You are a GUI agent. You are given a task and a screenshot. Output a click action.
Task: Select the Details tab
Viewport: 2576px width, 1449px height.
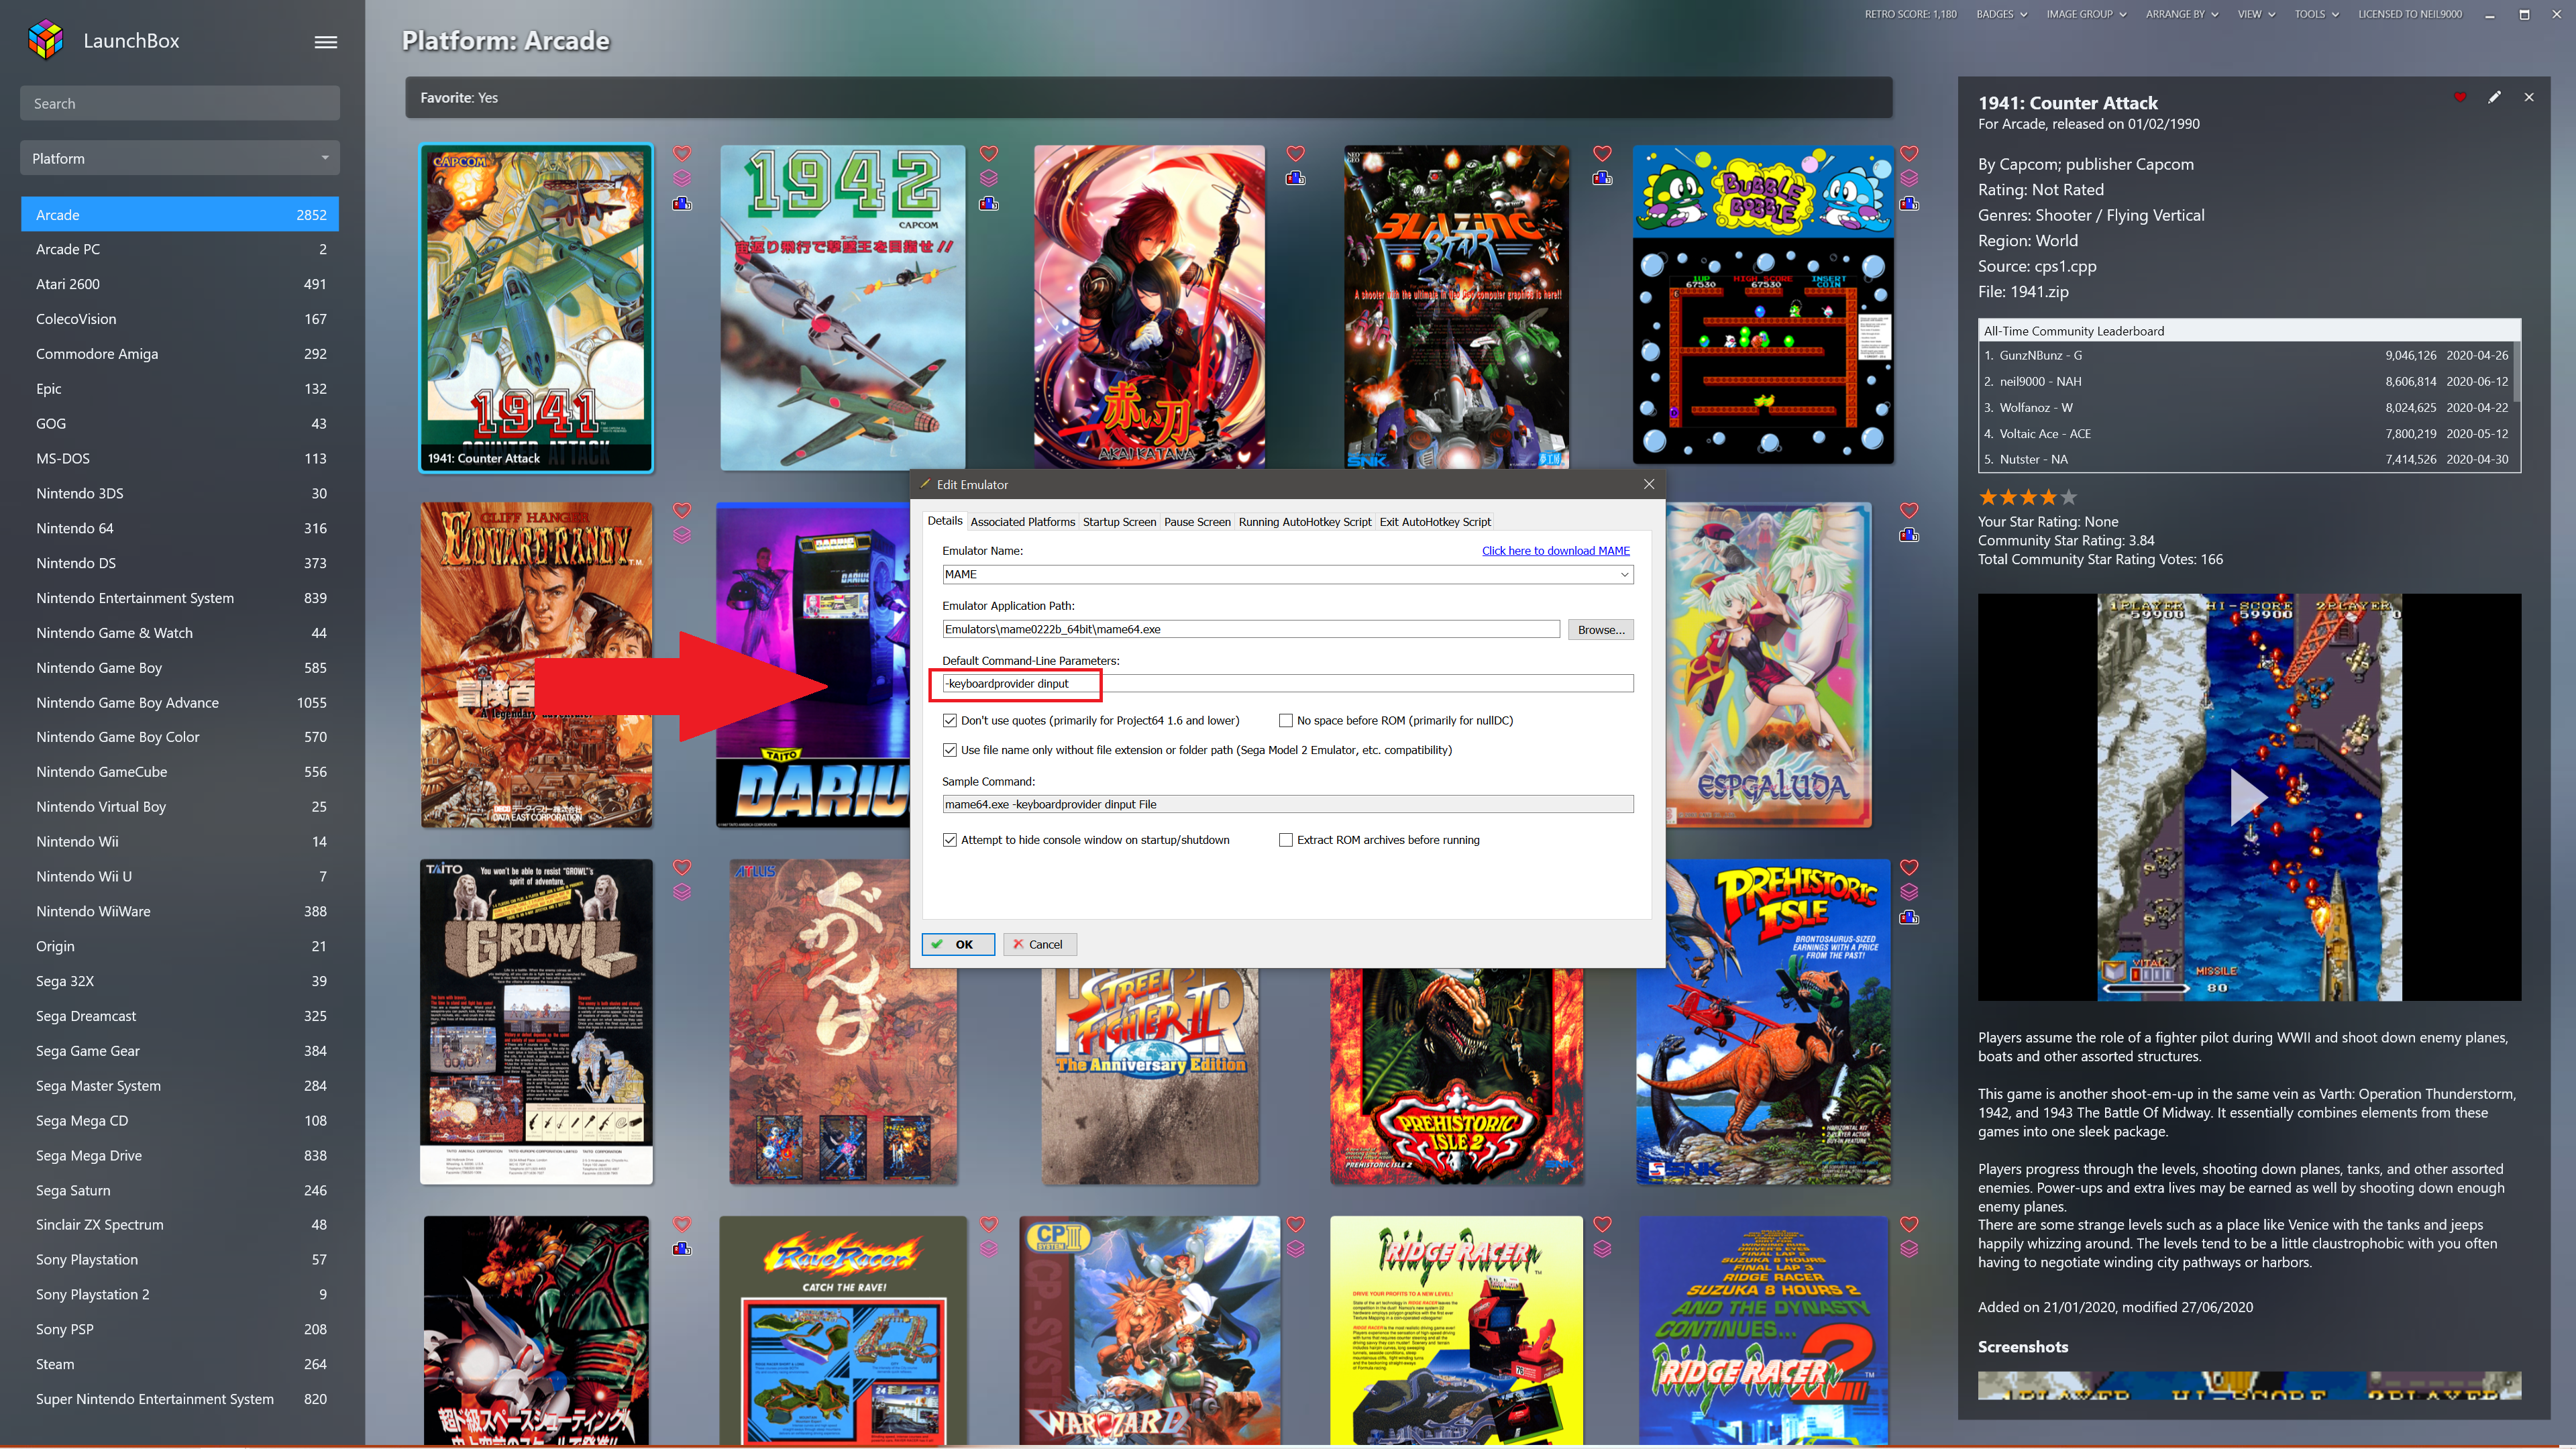(x=945, y=521)
